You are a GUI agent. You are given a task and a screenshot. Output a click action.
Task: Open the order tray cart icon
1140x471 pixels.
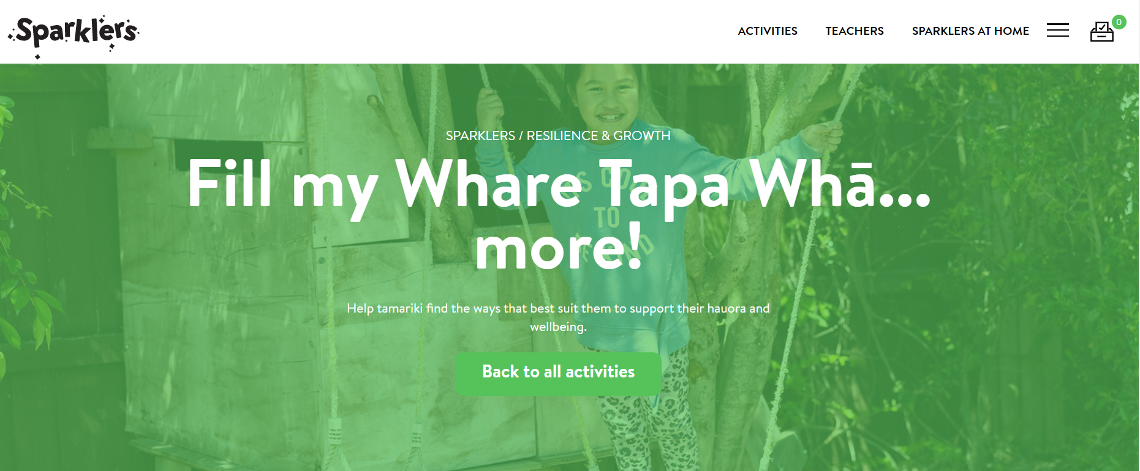[1101, 32]
